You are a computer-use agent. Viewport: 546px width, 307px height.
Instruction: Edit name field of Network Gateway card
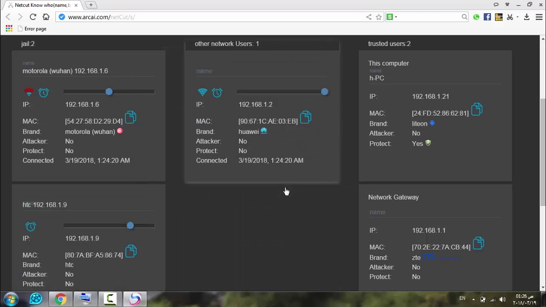tap(435, 212)
